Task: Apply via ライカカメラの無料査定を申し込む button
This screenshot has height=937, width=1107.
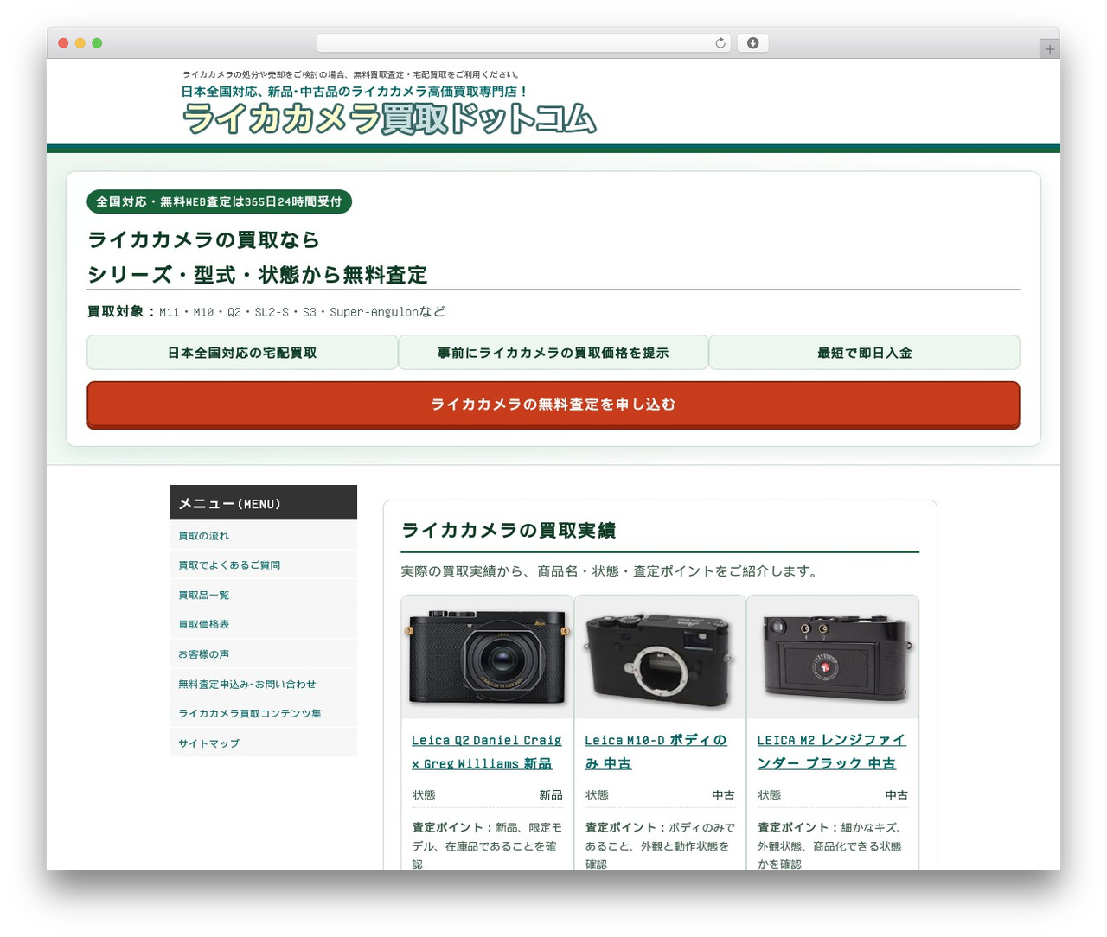Action: point(553,405)
